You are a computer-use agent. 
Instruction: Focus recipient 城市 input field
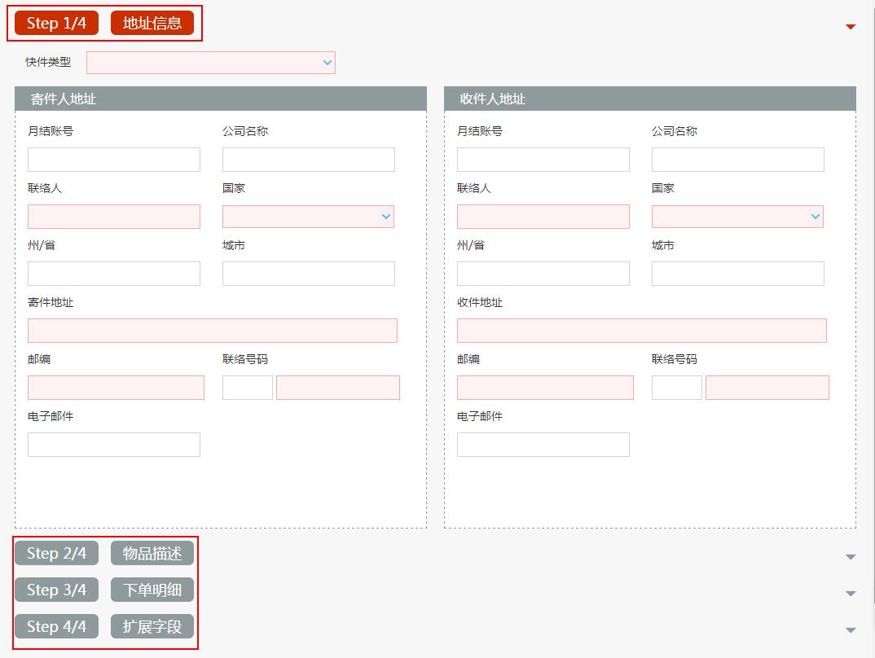point(738,274)
